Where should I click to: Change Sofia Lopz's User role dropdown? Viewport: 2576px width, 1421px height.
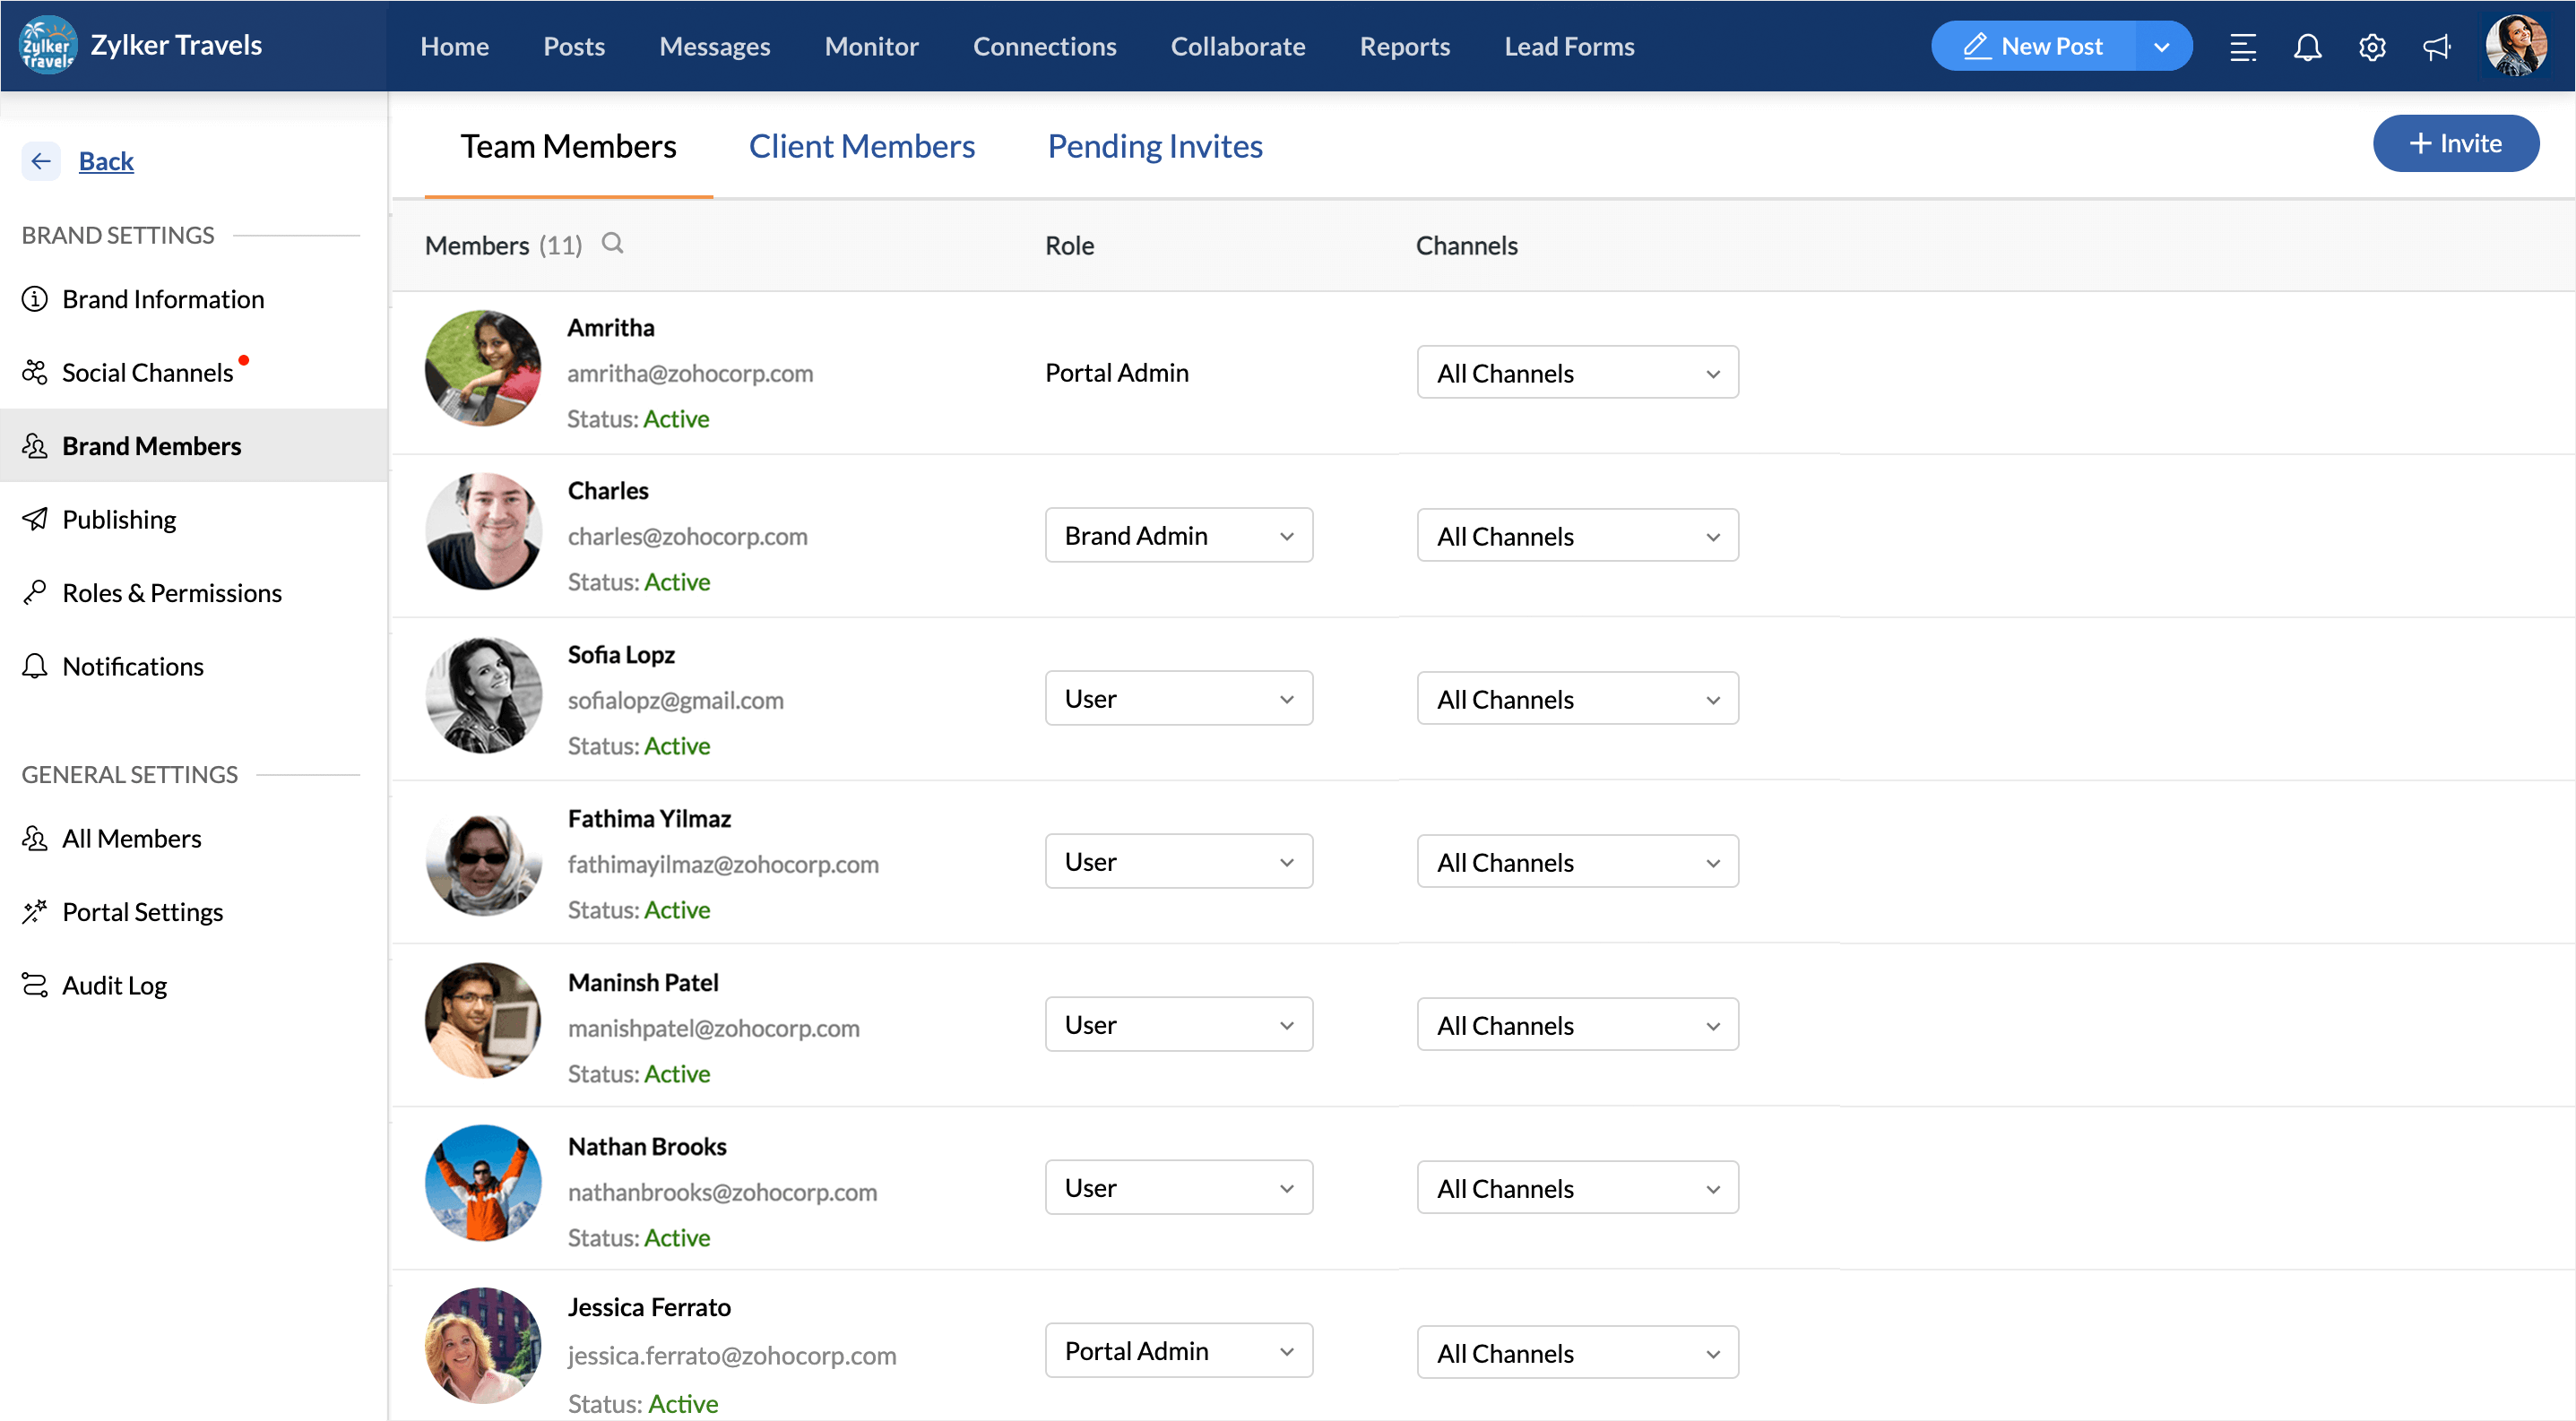pos(1178,699)
